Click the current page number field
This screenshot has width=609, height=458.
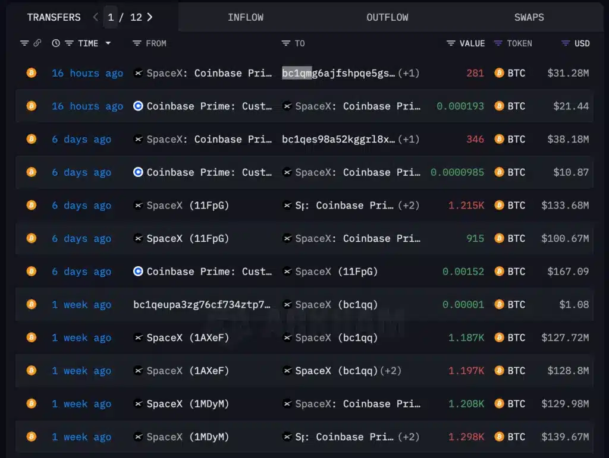point(111,17)
